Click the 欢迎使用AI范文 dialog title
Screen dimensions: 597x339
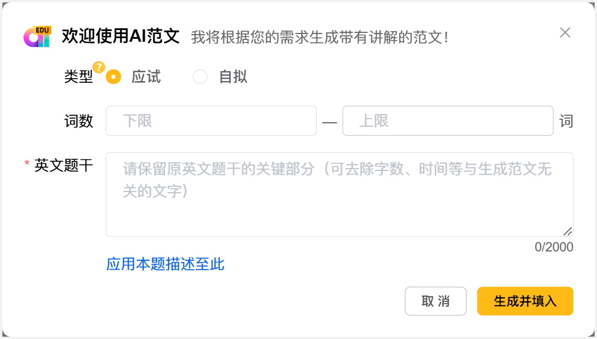coord(120,36)
